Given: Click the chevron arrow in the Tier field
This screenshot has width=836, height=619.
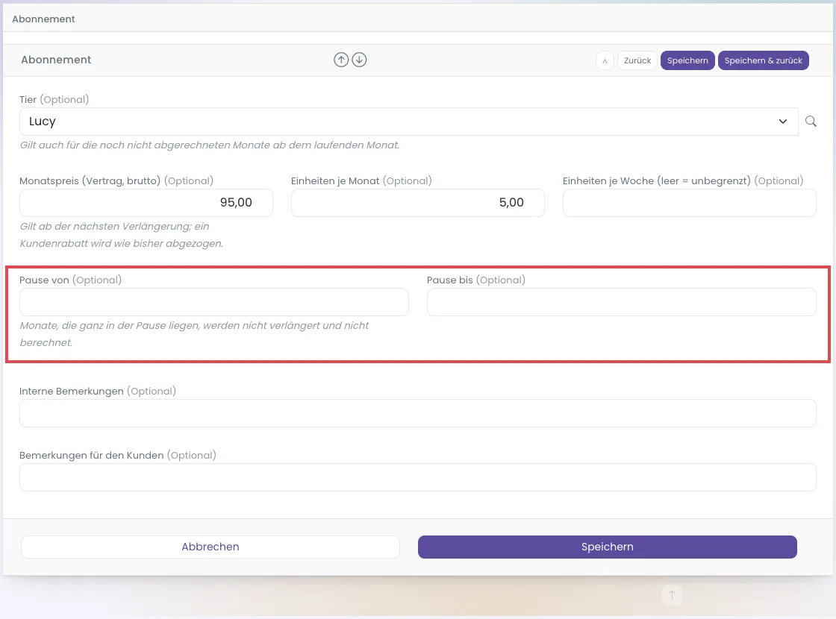Looking at the screenshot, I should 783,122.
